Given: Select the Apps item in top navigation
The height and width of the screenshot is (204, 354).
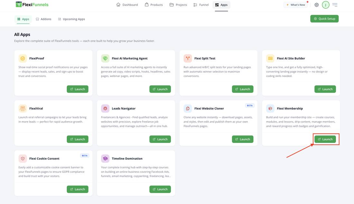Looking at the screenshot, I should click(221, 5).
